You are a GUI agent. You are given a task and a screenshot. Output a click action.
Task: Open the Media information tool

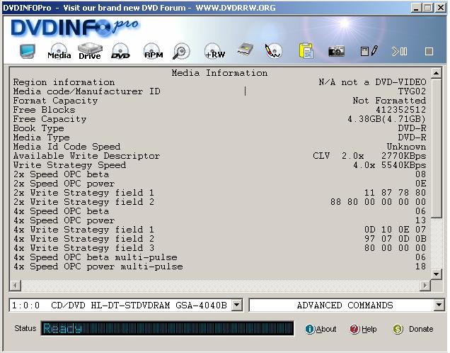59,52
